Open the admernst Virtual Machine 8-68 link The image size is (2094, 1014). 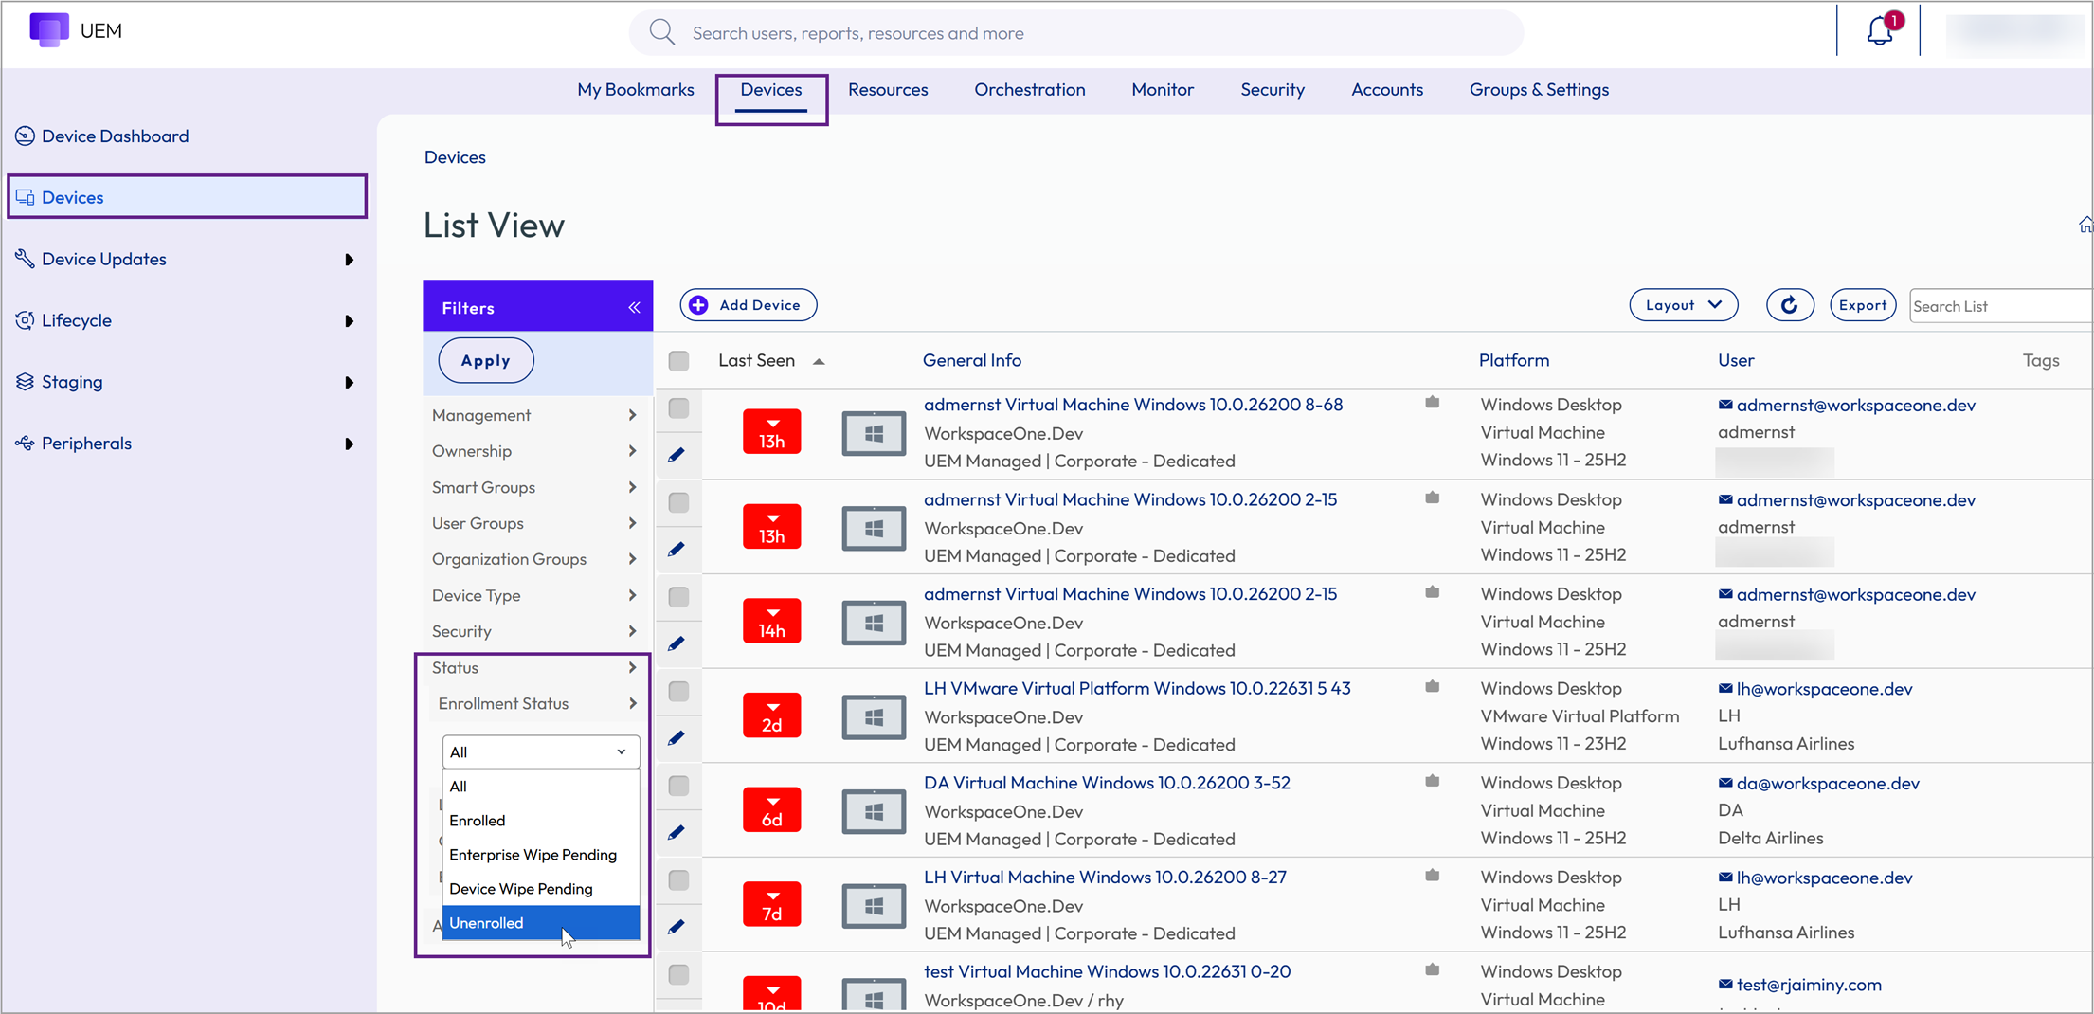coord(1133,405)
